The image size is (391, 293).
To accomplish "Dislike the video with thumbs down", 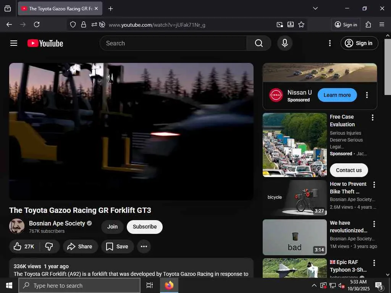I will pyautogui.click(x=49, y=246).
